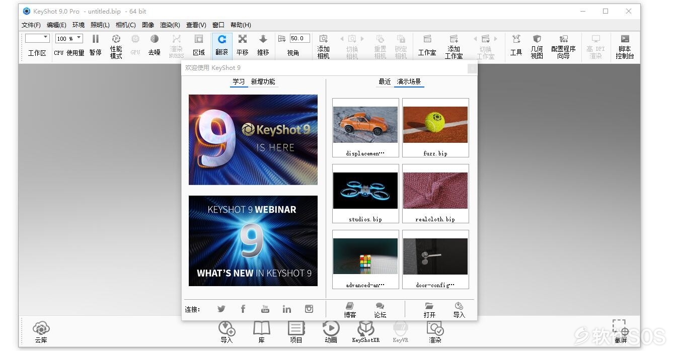Close the Welcome to KeyShot 9 dialog
The image size is (675, 351).
point(472,69)
